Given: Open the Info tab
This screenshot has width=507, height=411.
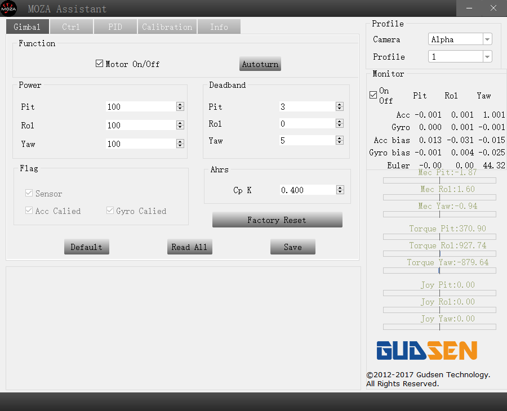Looking at the screenshot, I should pos(219,26).
